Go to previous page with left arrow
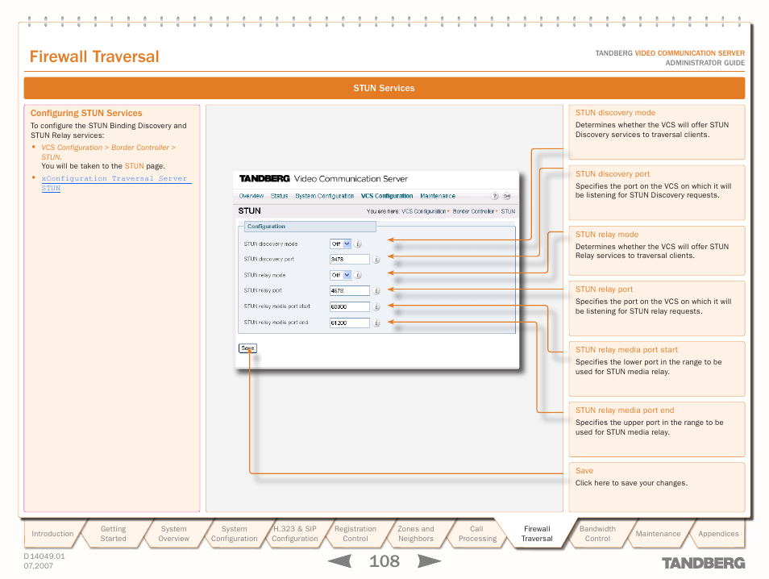This screenshot has width=769, height=579. [x=339, y=560]
